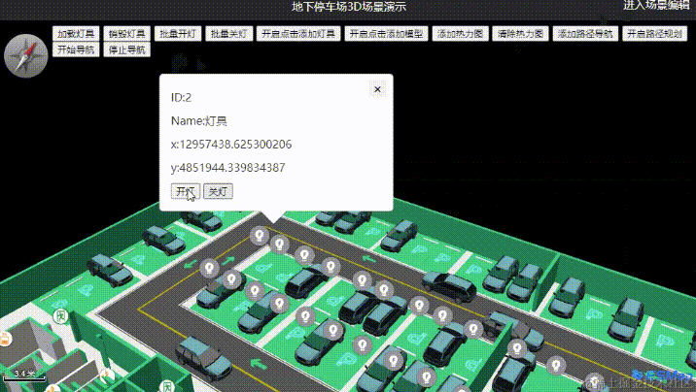Viewport: 696px width, 392px height.
Task: Click 开灯 in the popup
Action: [186, 191]
